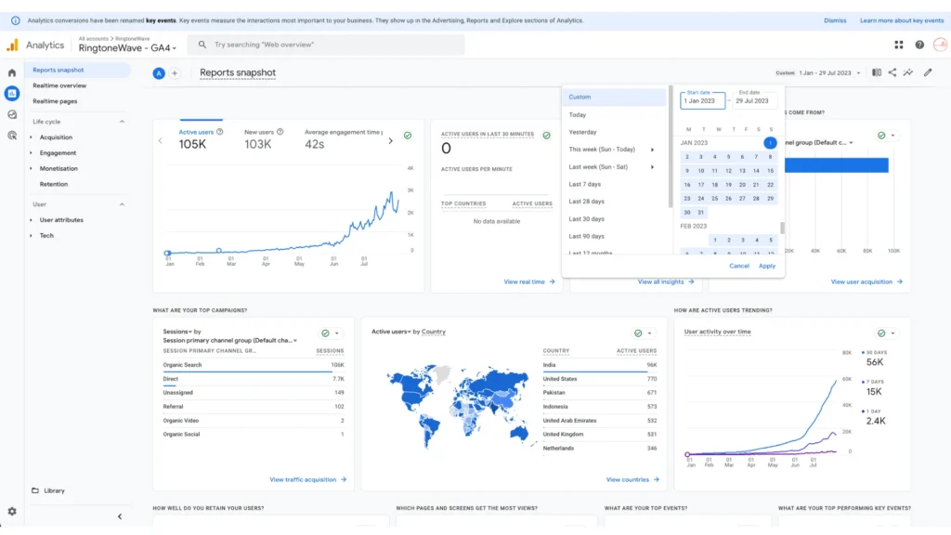Image resolution: width=951 pixels, height=535 pixels.
Task: Select 15 January in the calendar
Action: [x=770, y=171]
